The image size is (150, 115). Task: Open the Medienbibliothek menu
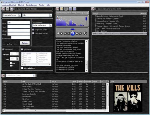tap(9, 5)
